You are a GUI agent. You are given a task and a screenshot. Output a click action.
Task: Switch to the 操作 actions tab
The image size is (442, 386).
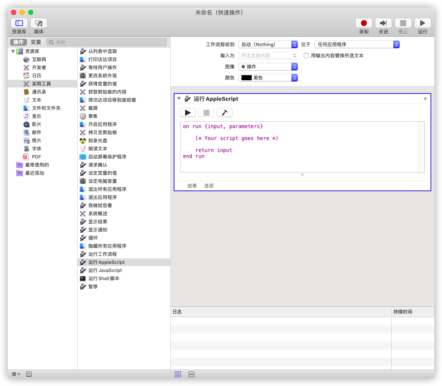(18, 42)
